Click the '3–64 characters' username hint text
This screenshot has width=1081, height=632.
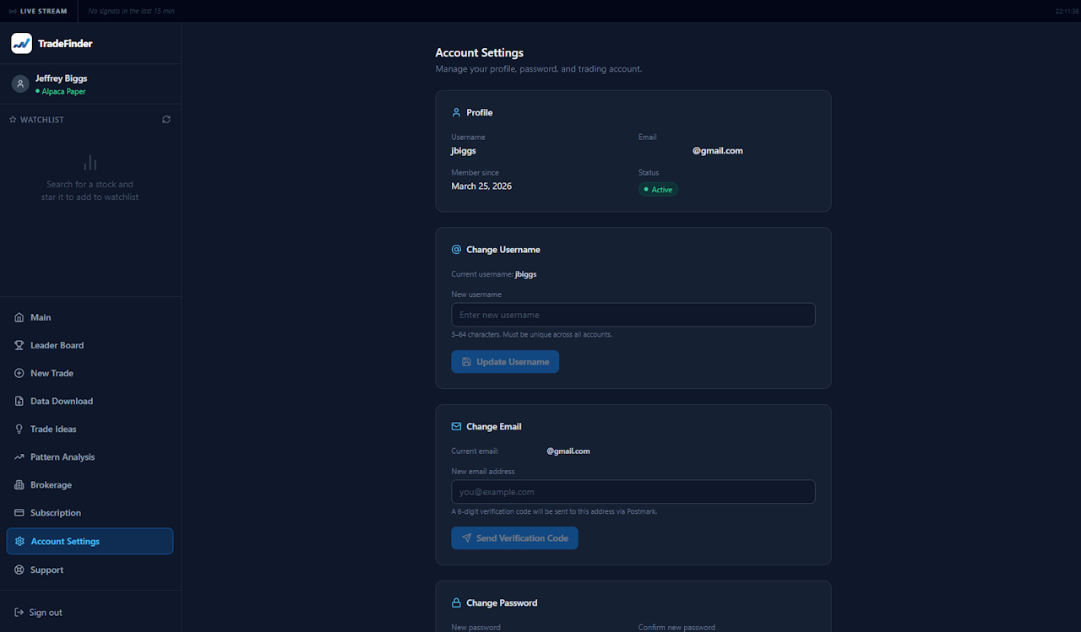click(x=532, y=335)
